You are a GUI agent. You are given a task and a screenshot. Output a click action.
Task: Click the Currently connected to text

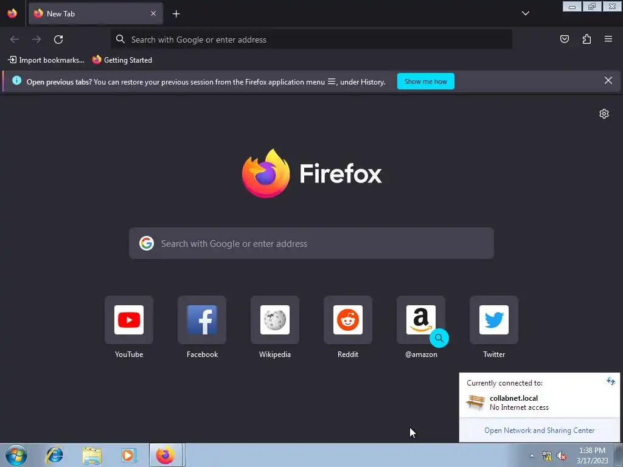[x=504, y=383]
